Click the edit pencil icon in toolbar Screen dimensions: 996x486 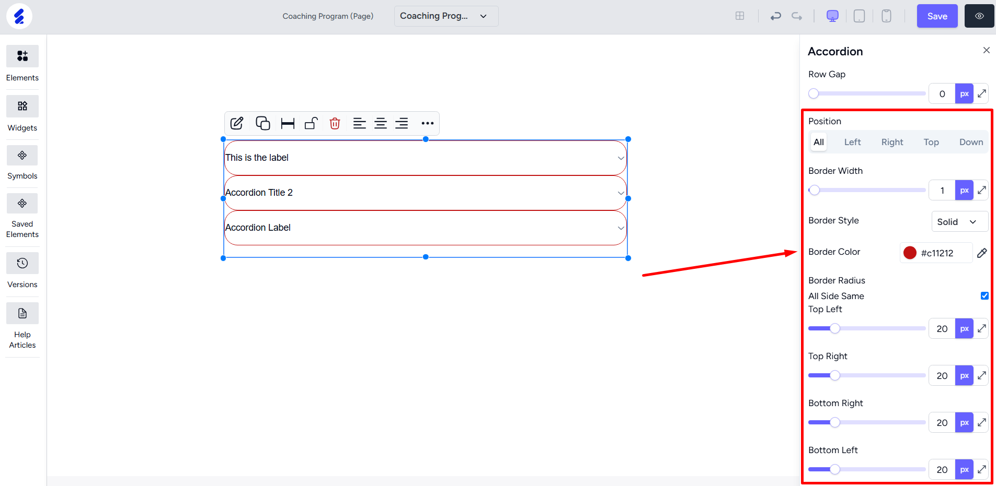(x=237, y=123)
